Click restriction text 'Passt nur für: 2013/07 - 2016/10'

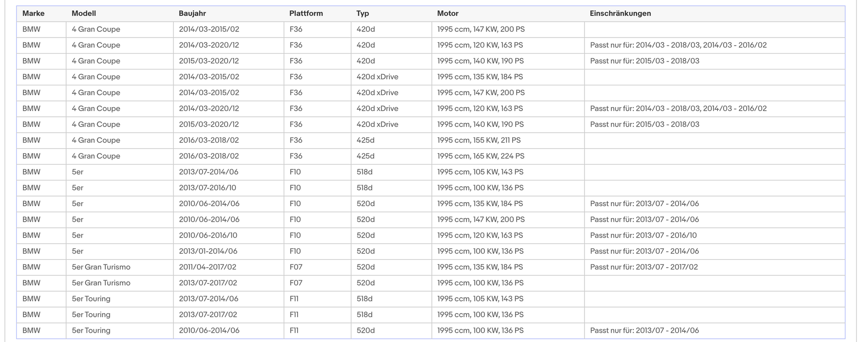point(643,235)
